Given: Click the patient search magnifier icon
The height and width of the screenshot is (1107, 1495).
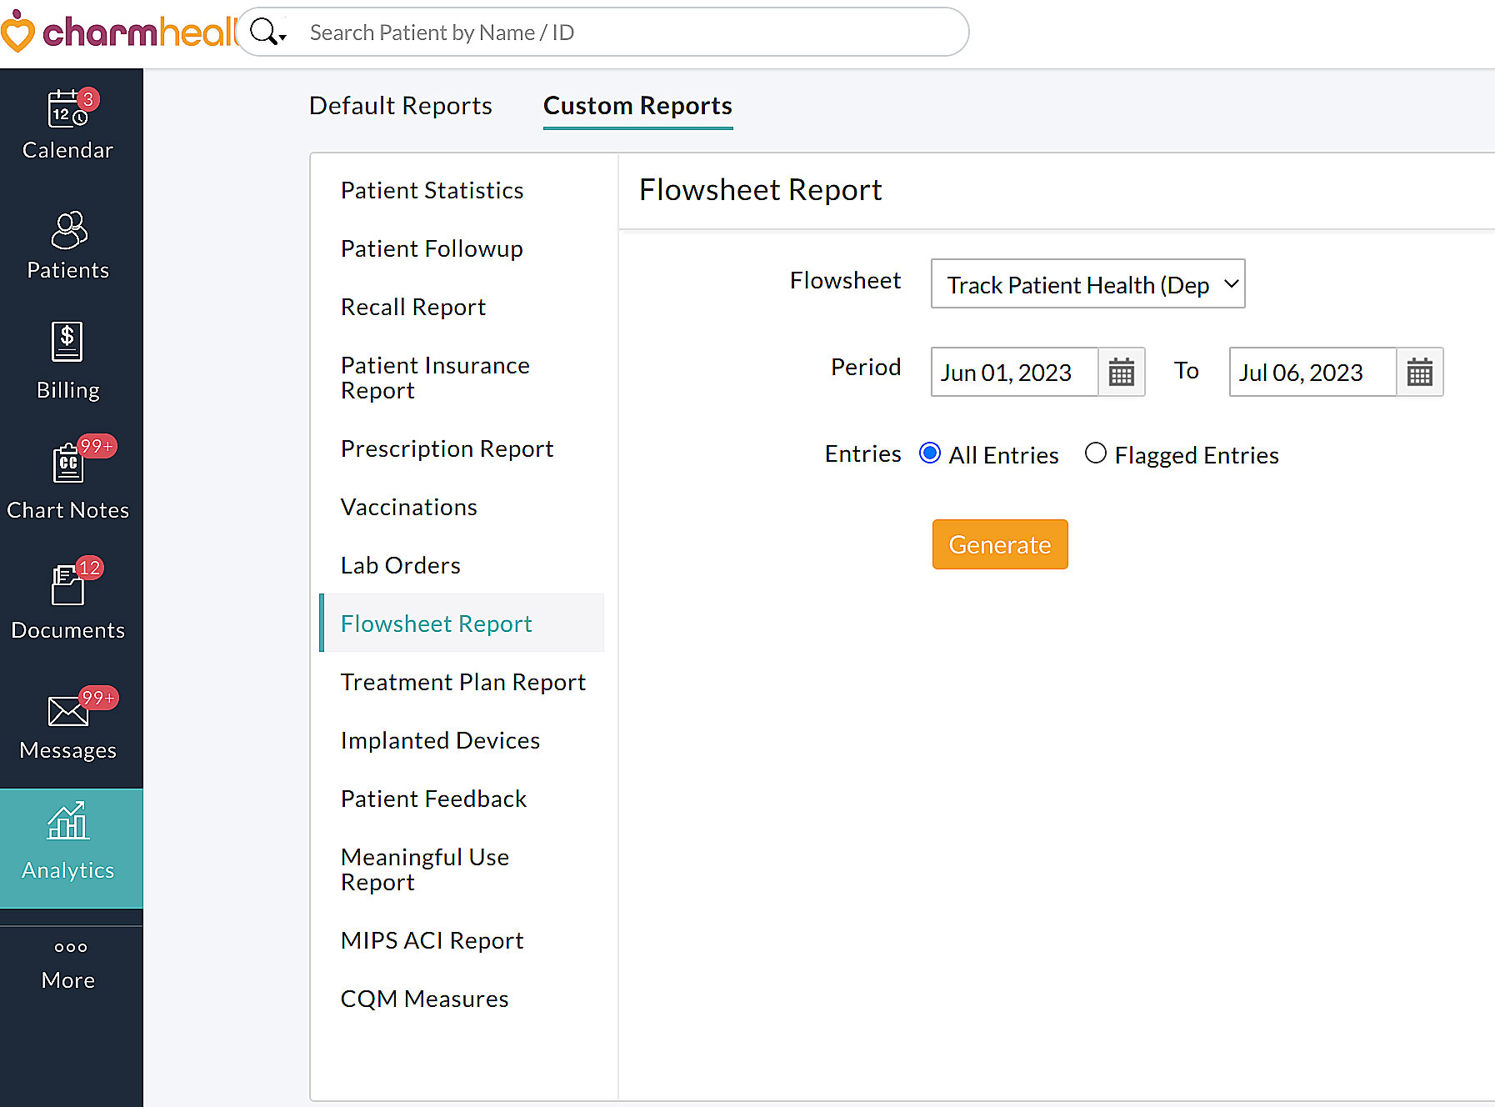Looking at the screenshot, I should 262,30.
